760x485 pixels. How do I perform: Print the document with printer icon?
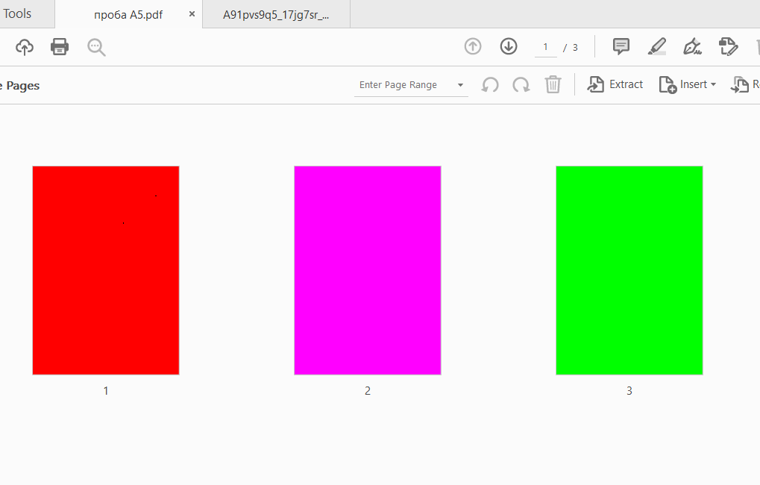[60, 47]
